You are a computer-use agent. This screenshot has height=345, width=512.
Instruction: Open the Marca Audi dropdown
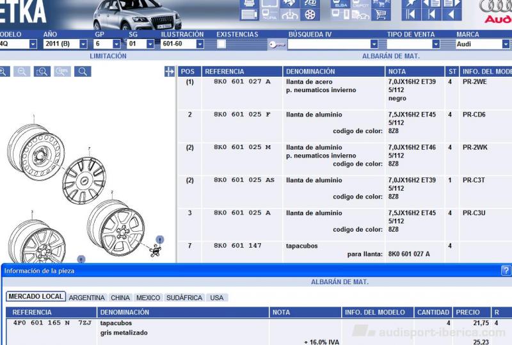coord(506,44)
